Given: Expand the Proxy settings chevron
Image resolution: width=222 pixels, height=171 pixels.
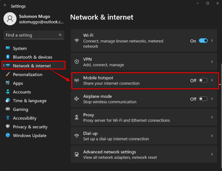Looking at the screenshot, I should coord(212,117).
